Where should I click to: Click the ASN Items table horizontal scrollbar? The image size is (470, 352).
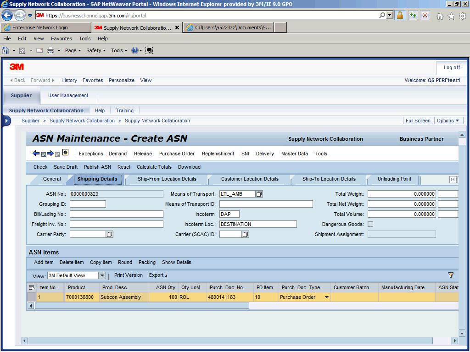tap(142, 306)
